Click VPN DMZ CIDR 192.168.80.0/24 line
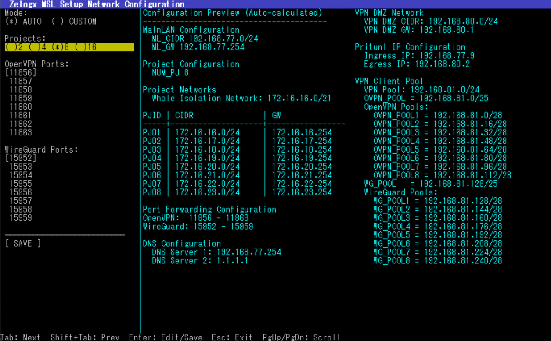The width and height of the screenshot is (551, 341). tap(431, 21)
